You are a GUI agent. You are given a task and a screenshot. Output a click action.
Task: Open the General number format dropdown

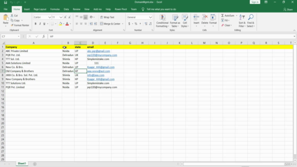coord(150,17)
